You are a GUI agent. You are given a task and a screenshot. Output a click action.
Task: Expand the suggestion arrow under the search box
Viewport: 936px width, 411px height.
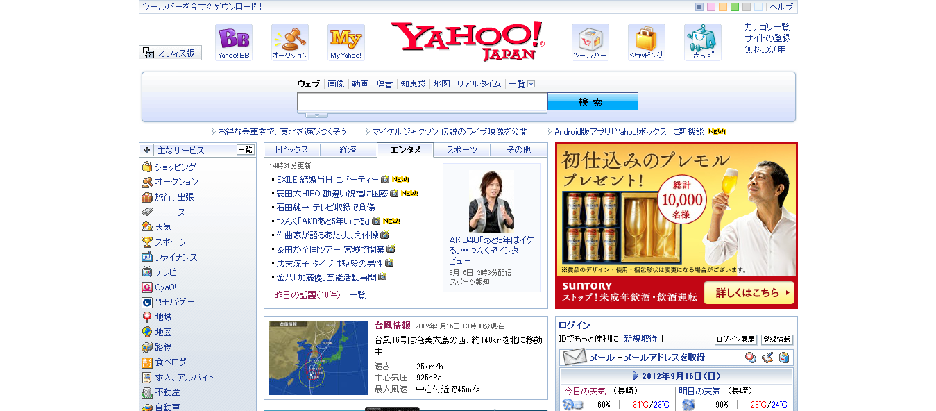click(316, 115)
